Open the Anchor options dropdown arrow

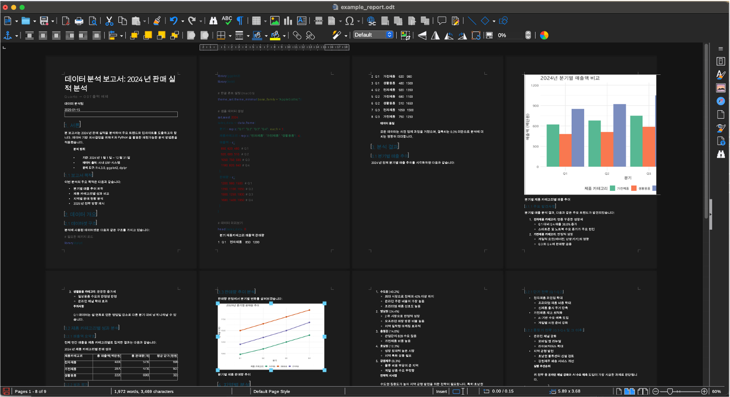point(17,35)
